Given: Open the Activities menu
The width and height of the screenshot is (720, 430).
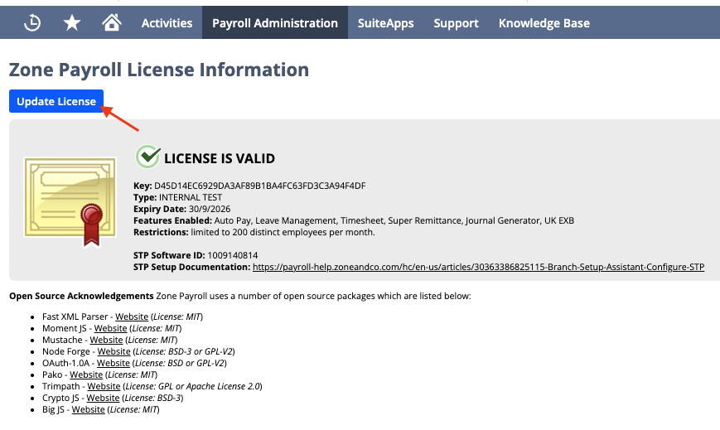Looking at the screenshot, I should [167, 23].
